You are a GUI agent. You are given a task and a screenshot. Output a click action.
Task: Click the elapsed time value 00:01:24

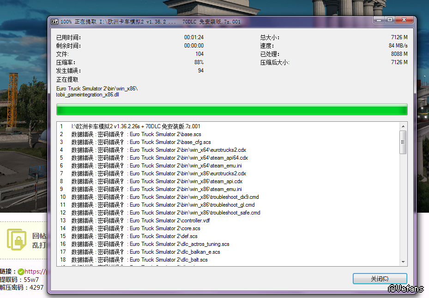pyautogui.click(x=193, y=37)
